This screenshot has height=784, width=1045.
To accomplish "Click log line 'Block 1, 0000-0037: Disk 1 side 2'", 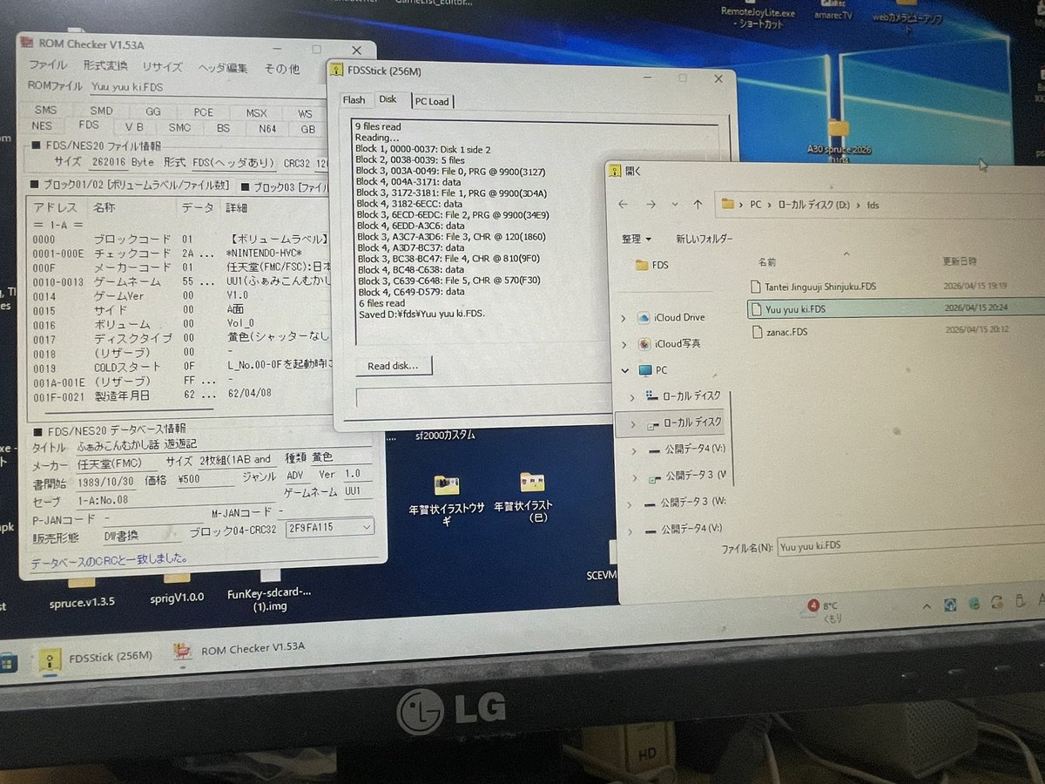I will point(422,149).
